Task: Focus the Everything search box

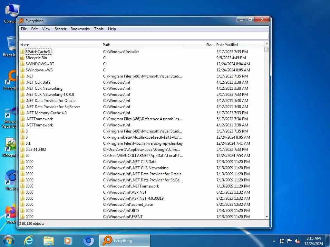Action: coord(144,36)
